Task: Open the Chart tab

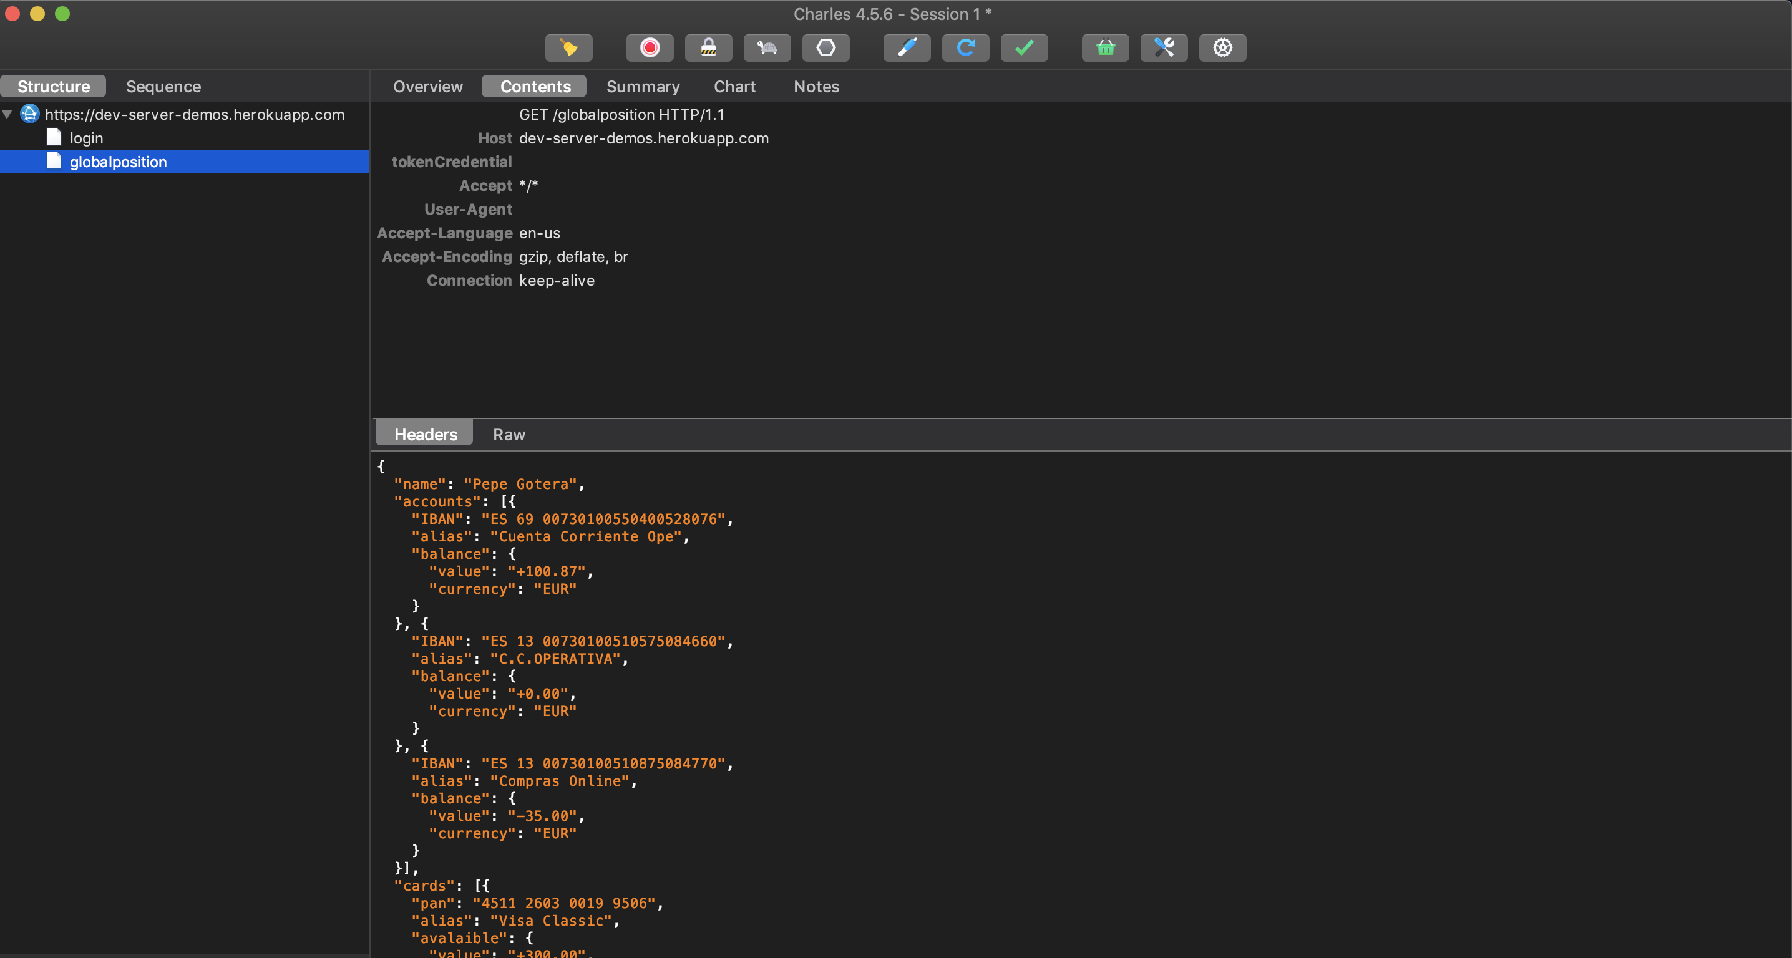Action: pyautogui.click(x=734, y=86)
